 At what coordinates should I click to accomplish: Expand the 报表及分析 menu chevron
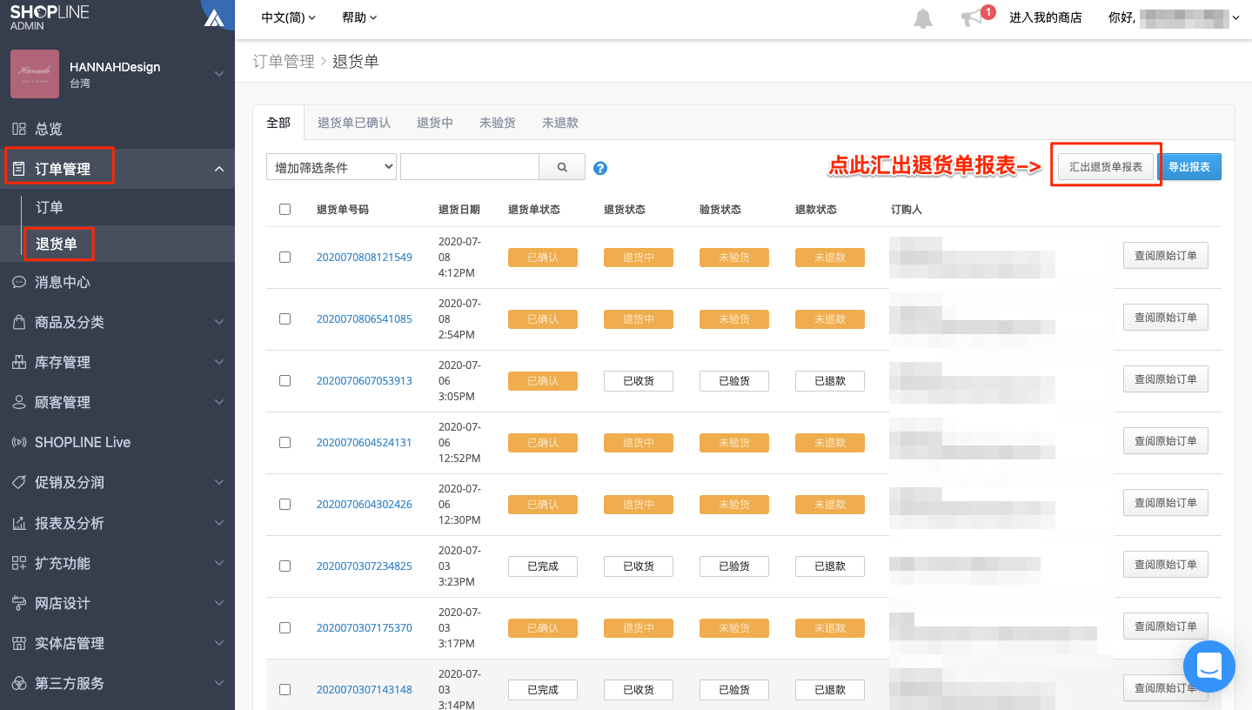pos(219,523)
